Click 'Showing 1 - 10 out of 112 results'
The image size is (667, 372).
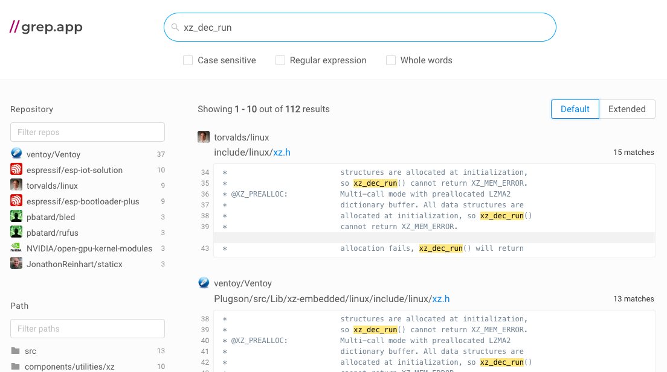point(263,109)
